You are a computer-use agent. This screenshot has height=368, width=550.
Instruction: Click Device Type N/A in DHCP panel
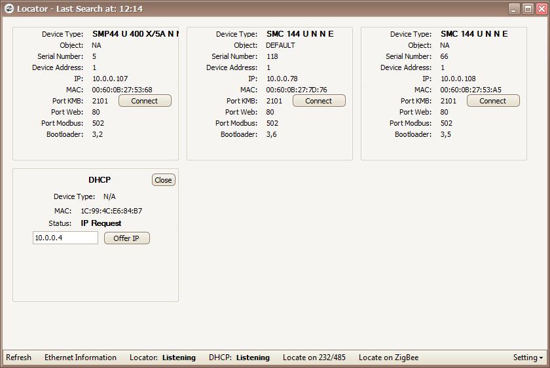[109, 196]
